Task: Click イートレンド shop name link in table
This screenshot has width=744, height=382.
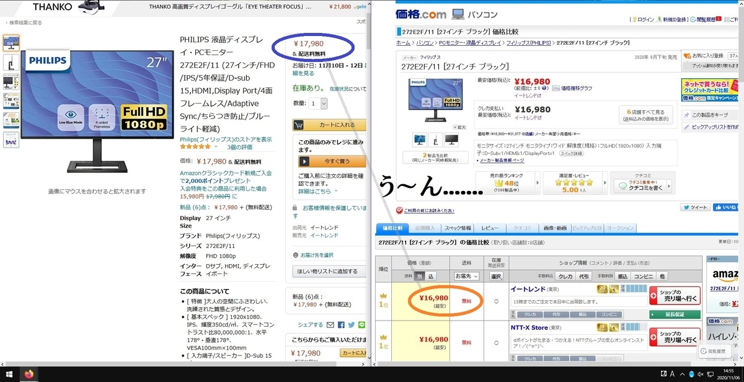Action: (528, 289)
